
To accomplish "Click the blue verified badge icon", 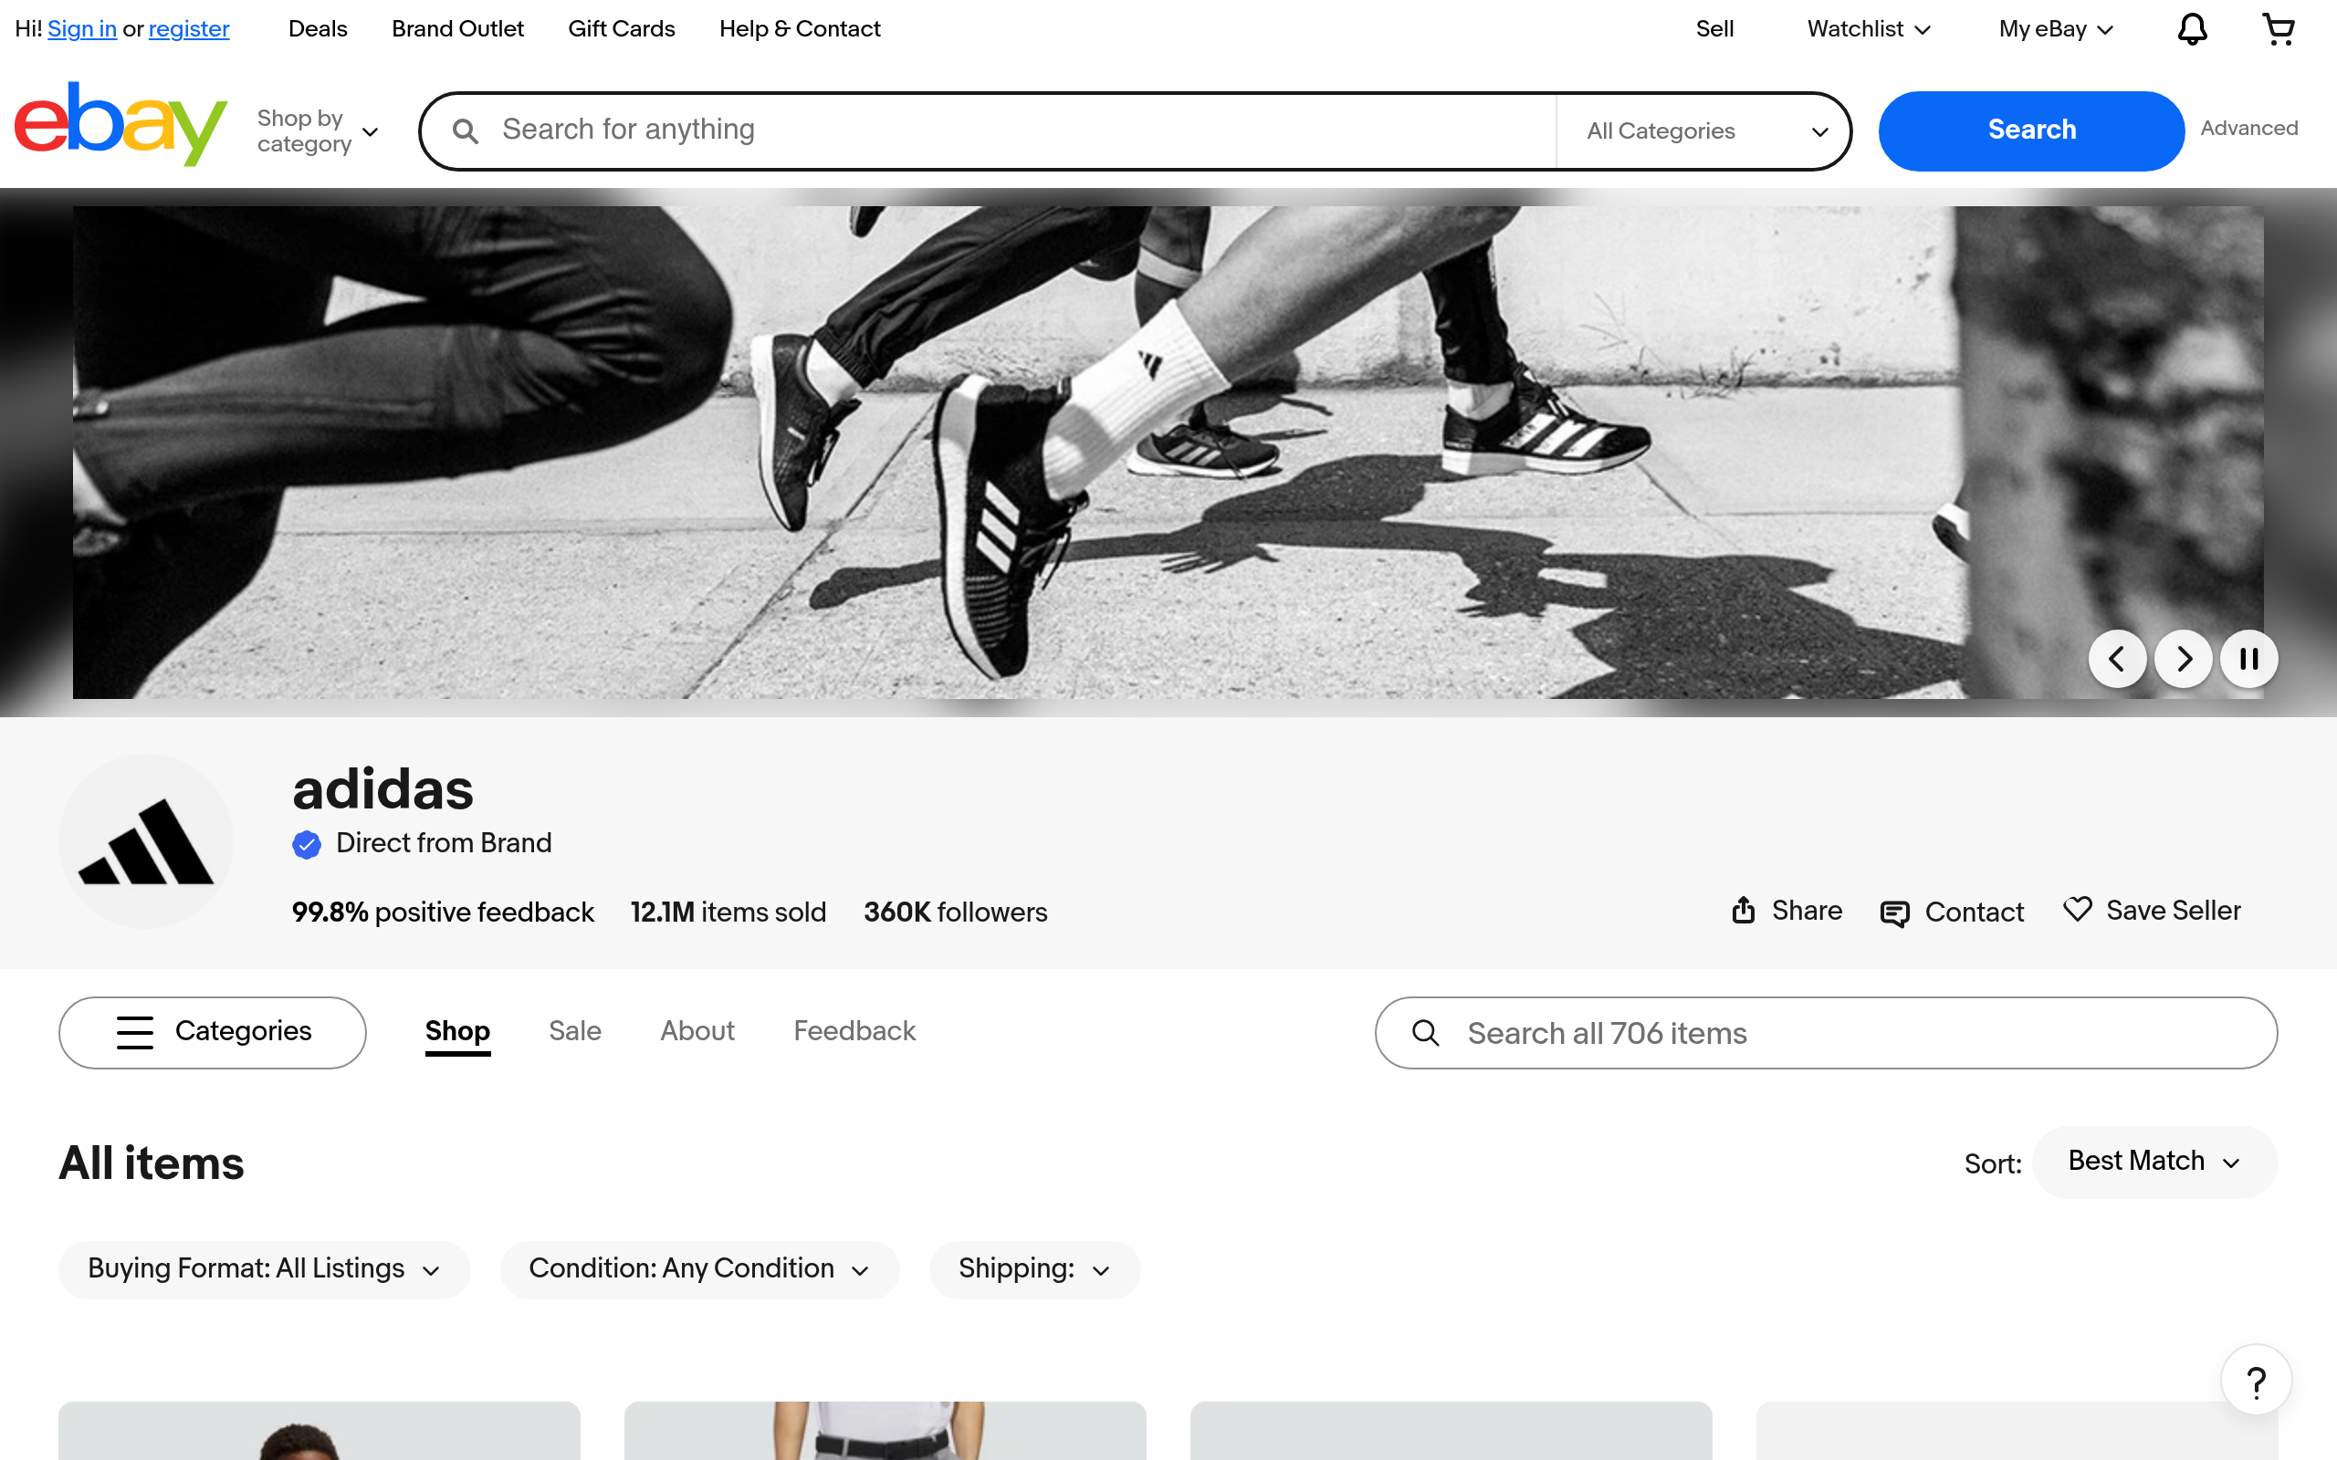I will (x=306, y=845).
